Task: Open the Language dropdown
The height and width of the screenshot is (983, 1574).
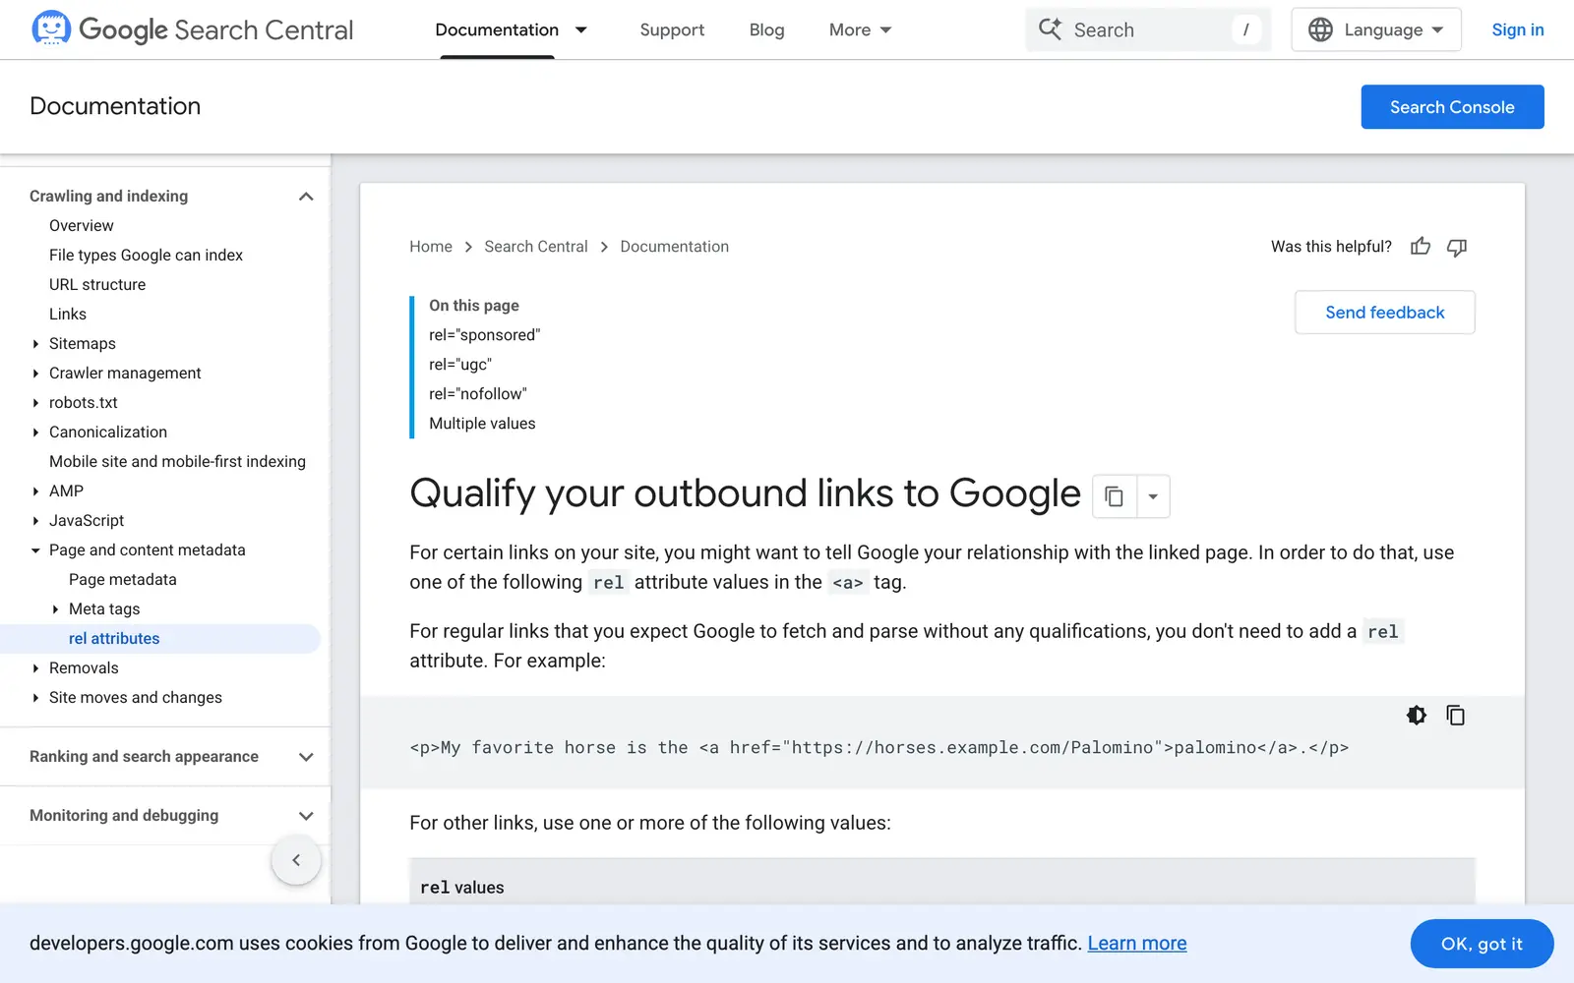Action: (1376, 29)
